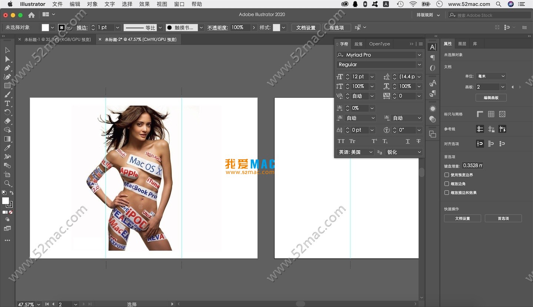Click the grid icon in properties panel
Screen dimensions: 533x307
tap(491, 114)
